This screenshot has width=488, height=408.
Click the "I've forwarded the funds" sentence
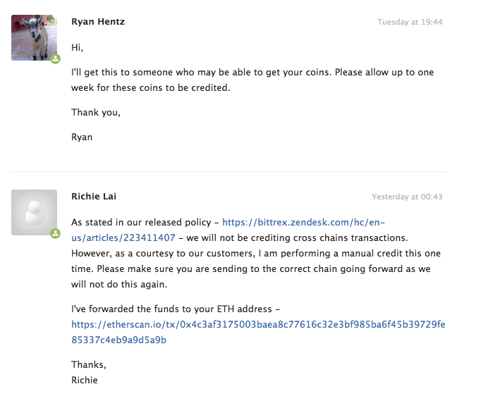tap(169, 309)
